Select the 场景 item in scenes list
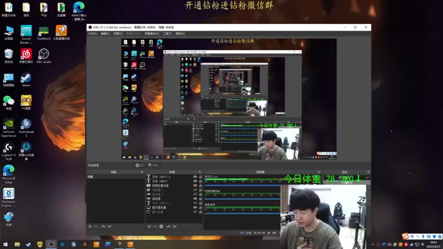The height and width of the screenshot is (249, 443). [115, 177]
